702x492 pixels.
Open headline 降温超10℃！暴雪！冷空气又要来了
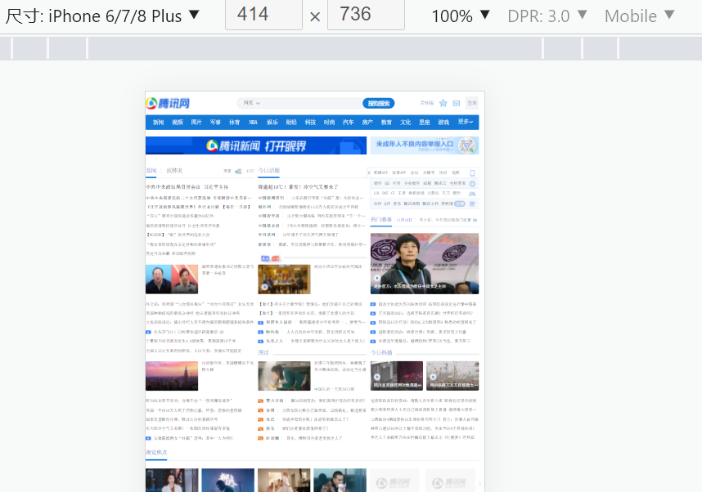click(x=298, y=187)
